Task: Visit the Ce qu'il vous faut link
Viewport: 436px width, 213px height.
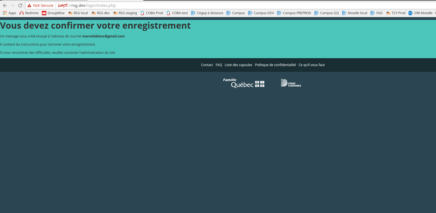Action: [312, 65]
